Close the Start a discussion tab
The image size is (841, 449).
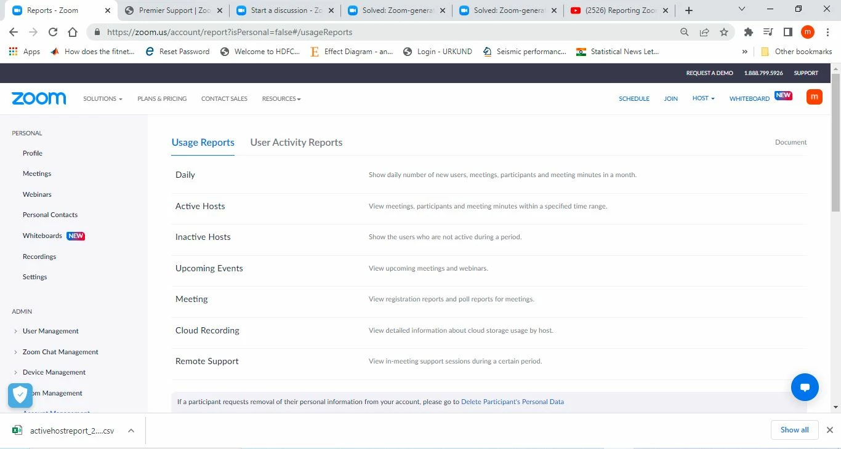click(x=331, y=10)
